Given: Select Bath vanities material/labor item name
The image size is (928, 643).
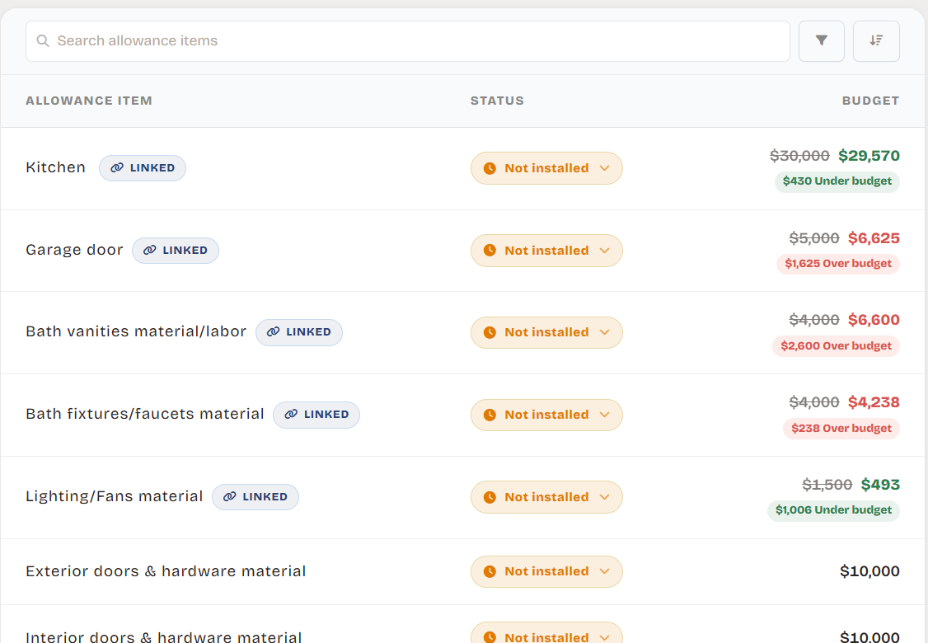Looking at the screenshot, I should tap(136, 331).
